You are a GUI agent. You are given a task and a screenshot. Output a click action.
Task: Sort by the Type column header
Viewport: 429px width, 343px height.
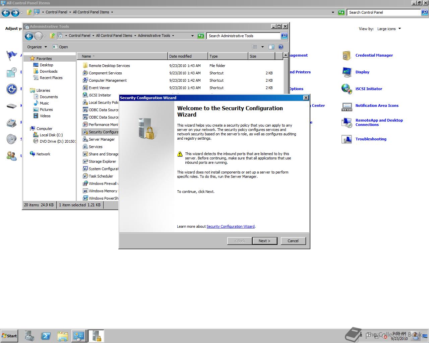(228, 56)
